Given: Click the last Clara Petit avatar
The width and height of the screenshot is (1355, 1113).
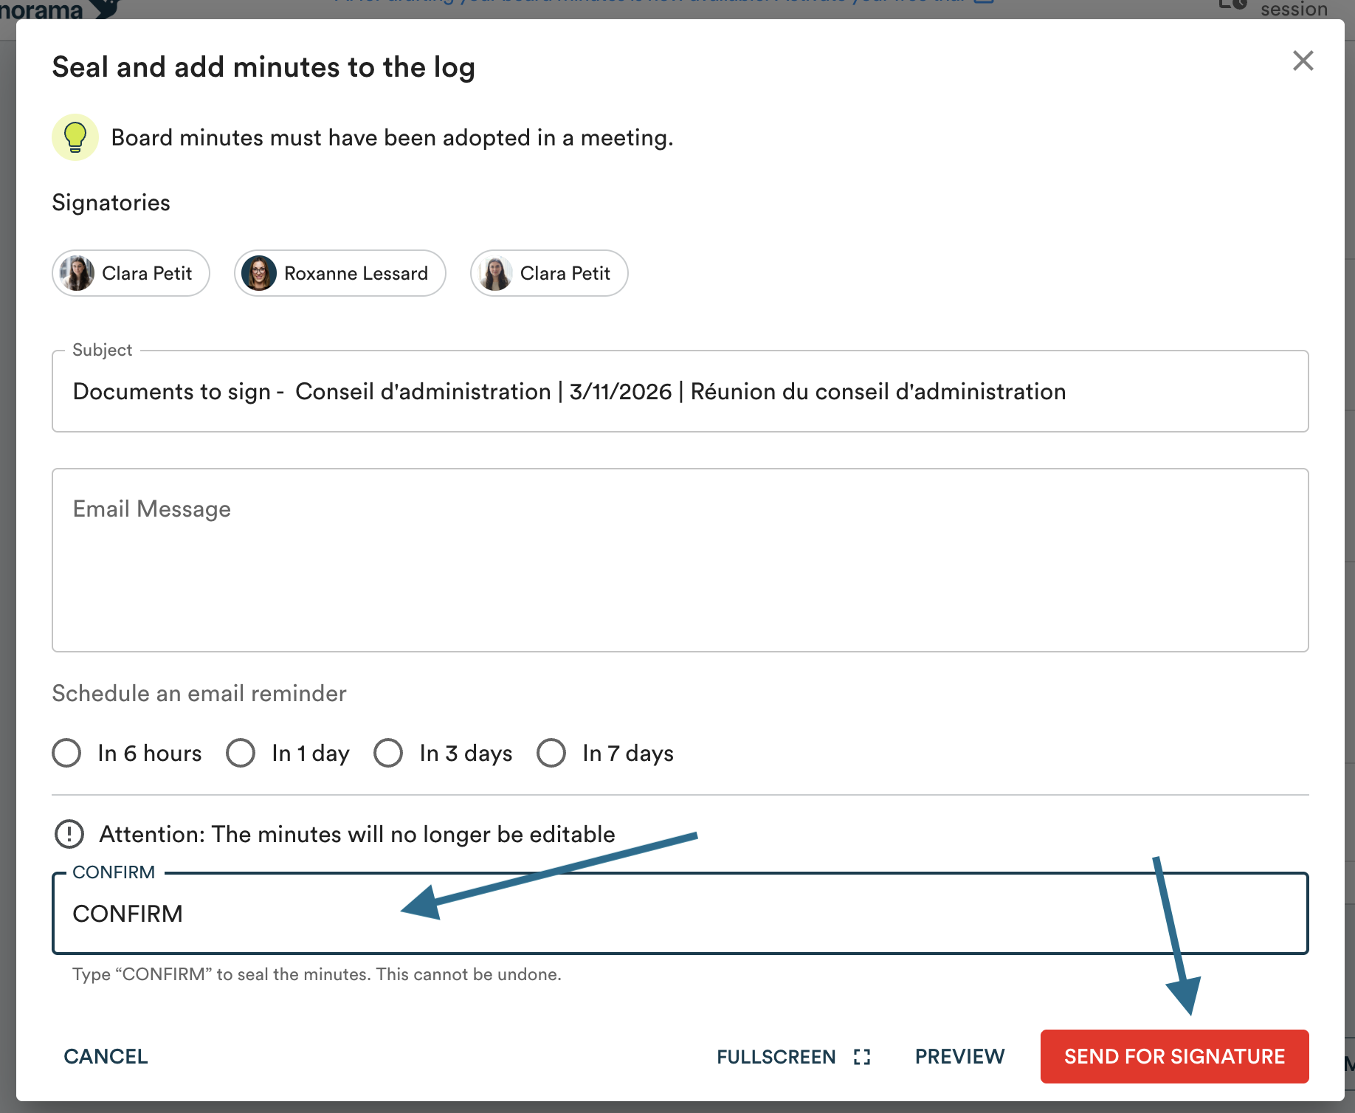Looking at the screenshot, I should 495,273.
